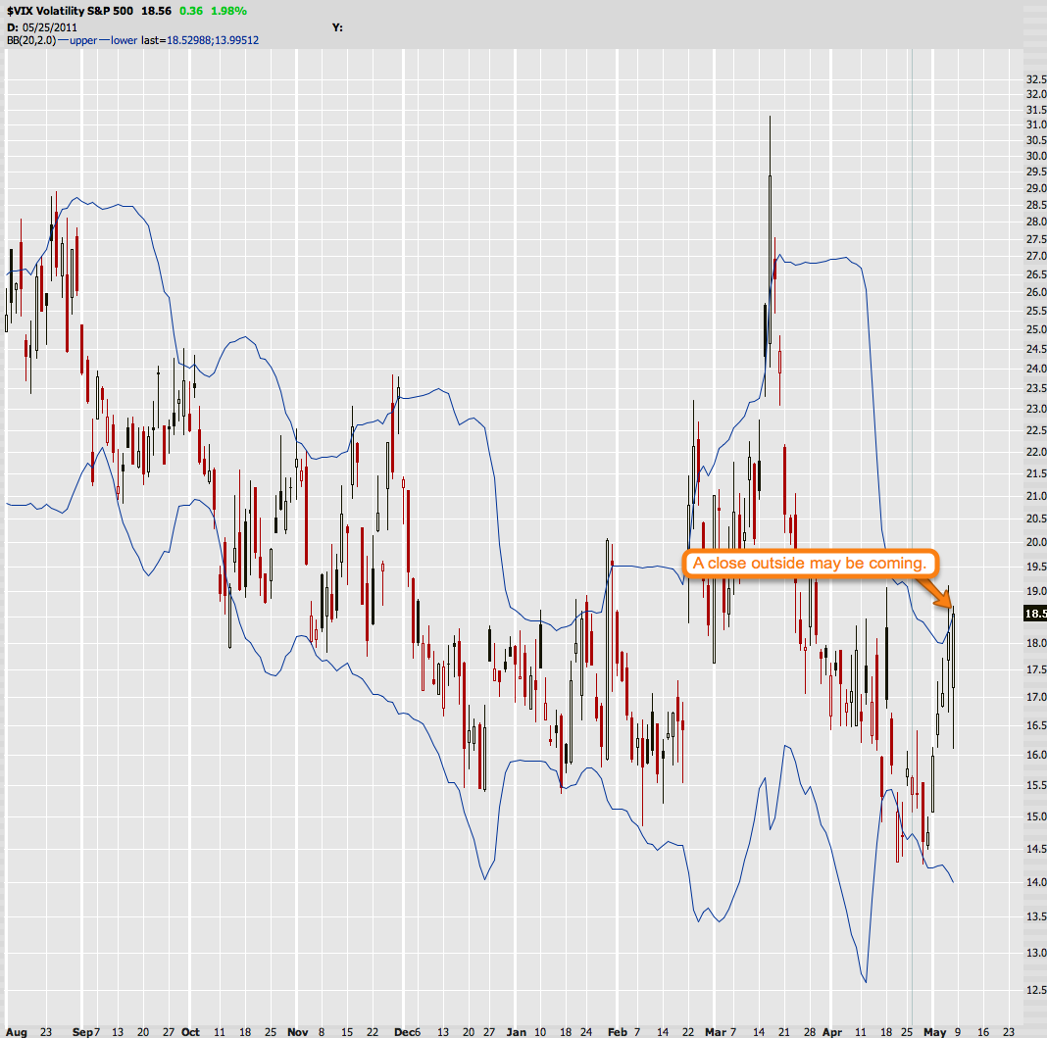Click the green change value 0.36
1047x1038 pixels.
(x=191, y=11)
